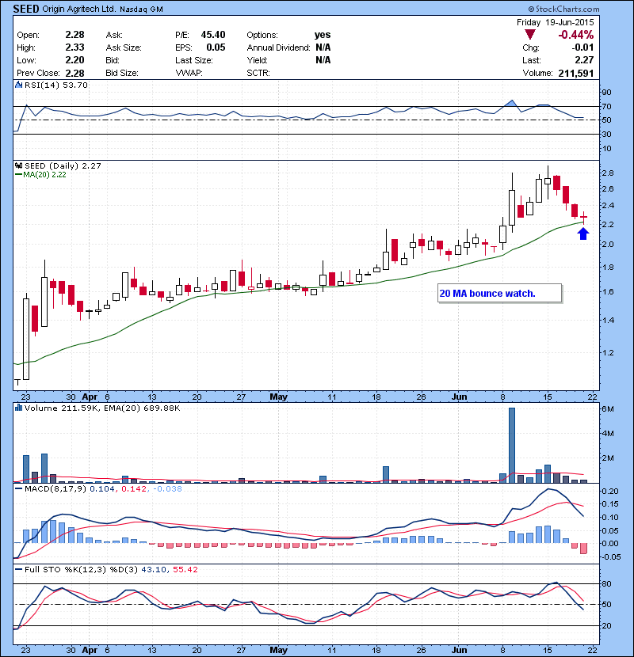This screenshot has width=634, height=657.
Task: Click the Last price value 2.27
Action: 584,60
